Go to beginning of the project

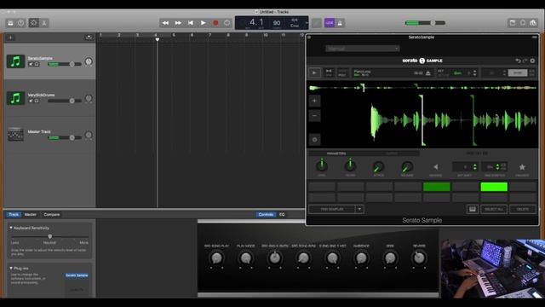(x=191, y=23)
